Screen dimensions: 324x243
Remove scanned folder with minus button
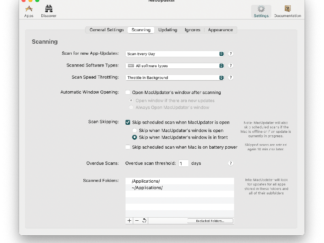tap(137, 221)
